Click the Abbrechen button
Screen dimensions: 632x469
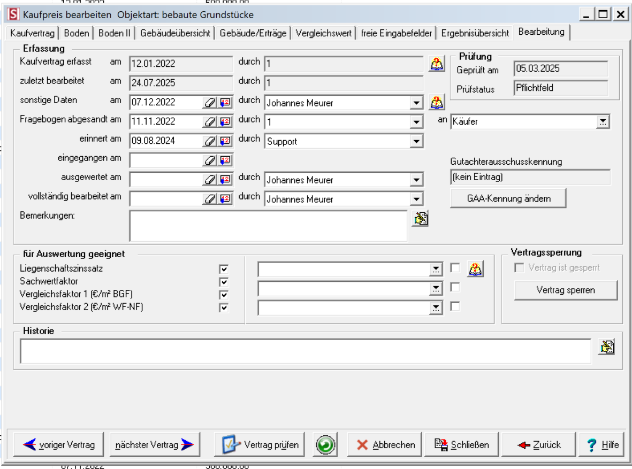(385, 445)
